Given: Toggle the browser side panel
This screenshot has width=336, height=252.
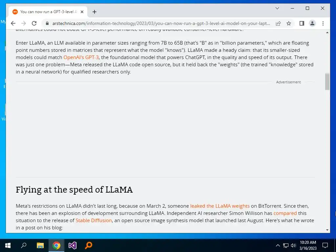Looking at the screenshot, I should pyautogui.click(x=302, y=23).
